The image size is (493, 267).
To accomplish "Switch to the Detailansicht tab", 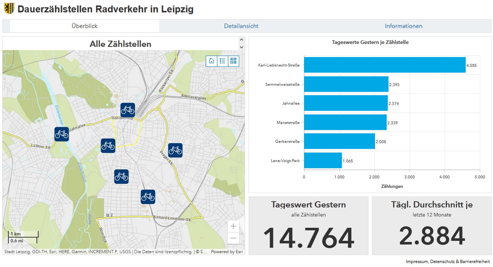I will [x=241, y=26].
